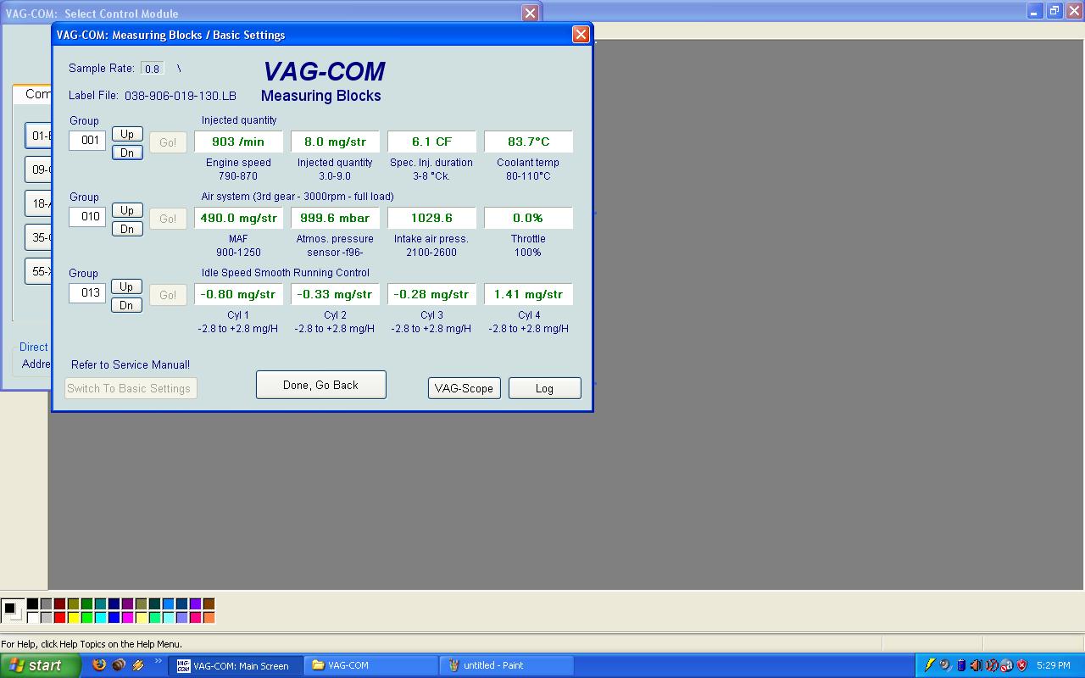The width and height of the screenshot is (1085, 678).
Task: Click the yellow lightning bolt tray icon
Action: [x=930, y=665]
